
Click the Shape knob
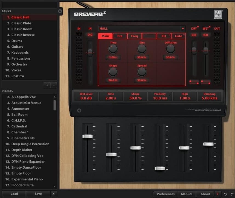pos(113,72)
